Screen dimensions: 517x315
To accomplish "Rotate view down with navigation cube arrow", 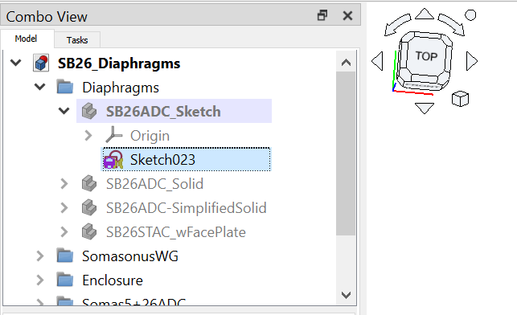I will click(425, 108).
